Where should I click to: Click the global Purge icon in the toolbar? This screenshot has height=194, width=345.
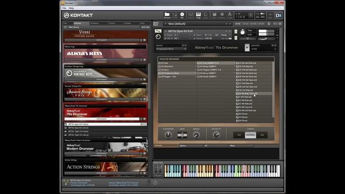point(230,15)
